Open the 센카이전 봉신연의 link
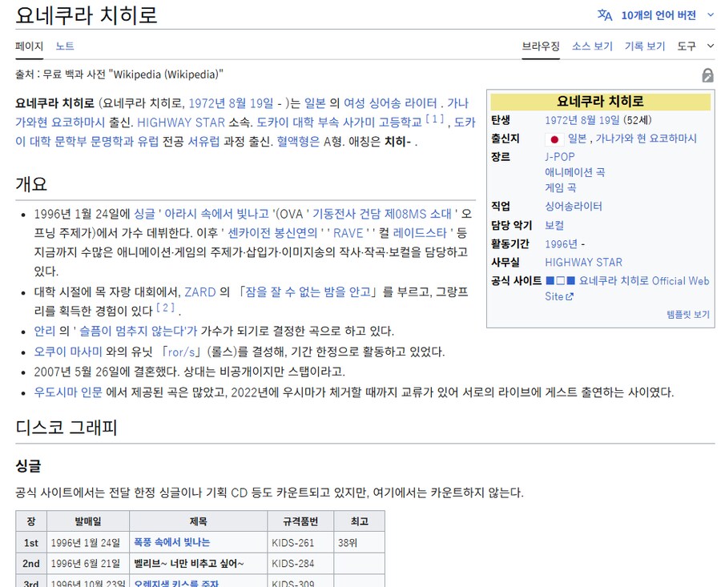The image size is (721, 587). click(x=272, y=233)
